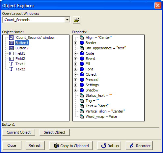The image size is (163, 153).
Task: Expand the Fill property node
Action: coord(75,64)
